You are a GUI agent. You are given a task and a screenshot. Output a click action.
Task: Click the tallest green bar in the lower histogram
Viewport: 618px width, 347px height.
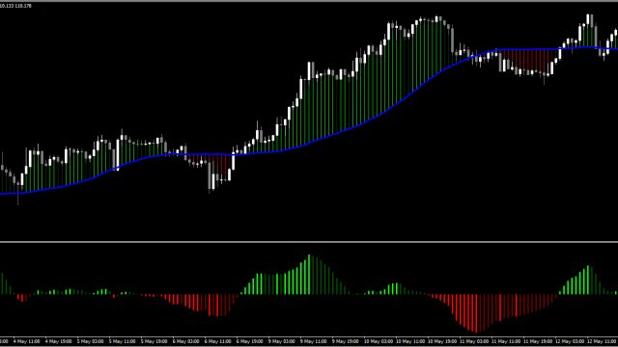tap(309, 275)
